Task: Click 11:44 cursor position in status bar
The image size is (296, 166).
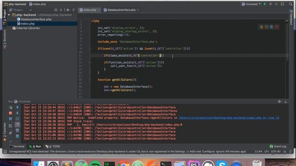Action: [258, 152]
